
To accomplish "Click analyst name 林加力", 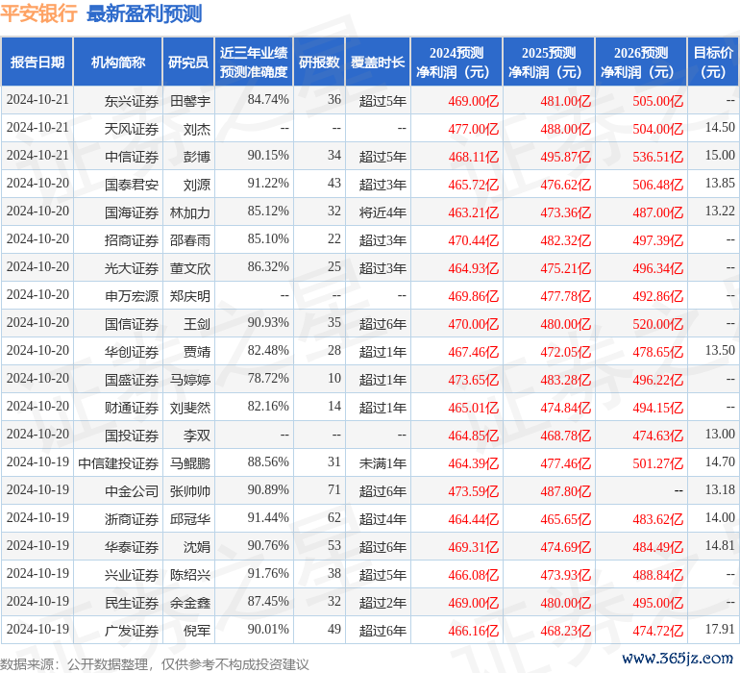I will (190, 212).
